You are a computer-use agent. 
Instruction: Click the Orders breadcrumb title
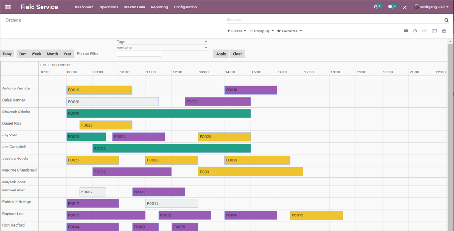point(13,20)
